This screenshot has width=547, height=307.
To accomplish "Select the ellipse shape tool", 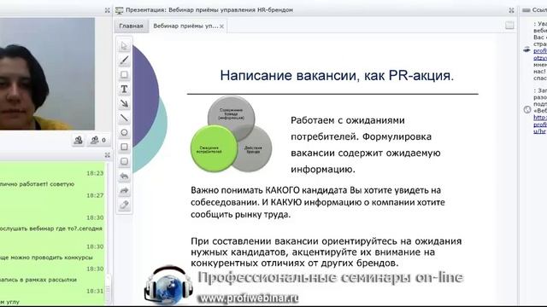I will 124,133.
